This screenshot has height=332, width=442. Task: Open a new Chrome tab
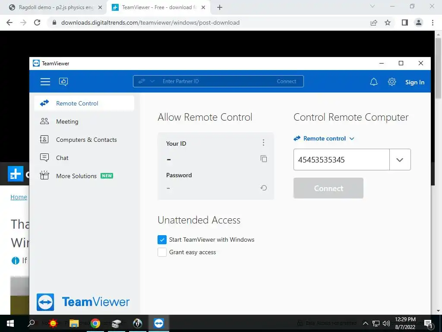220,8
